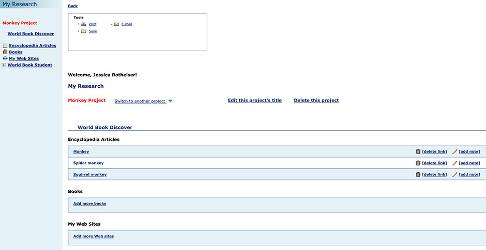Click the envelope E-mail icon

(116, 24)
